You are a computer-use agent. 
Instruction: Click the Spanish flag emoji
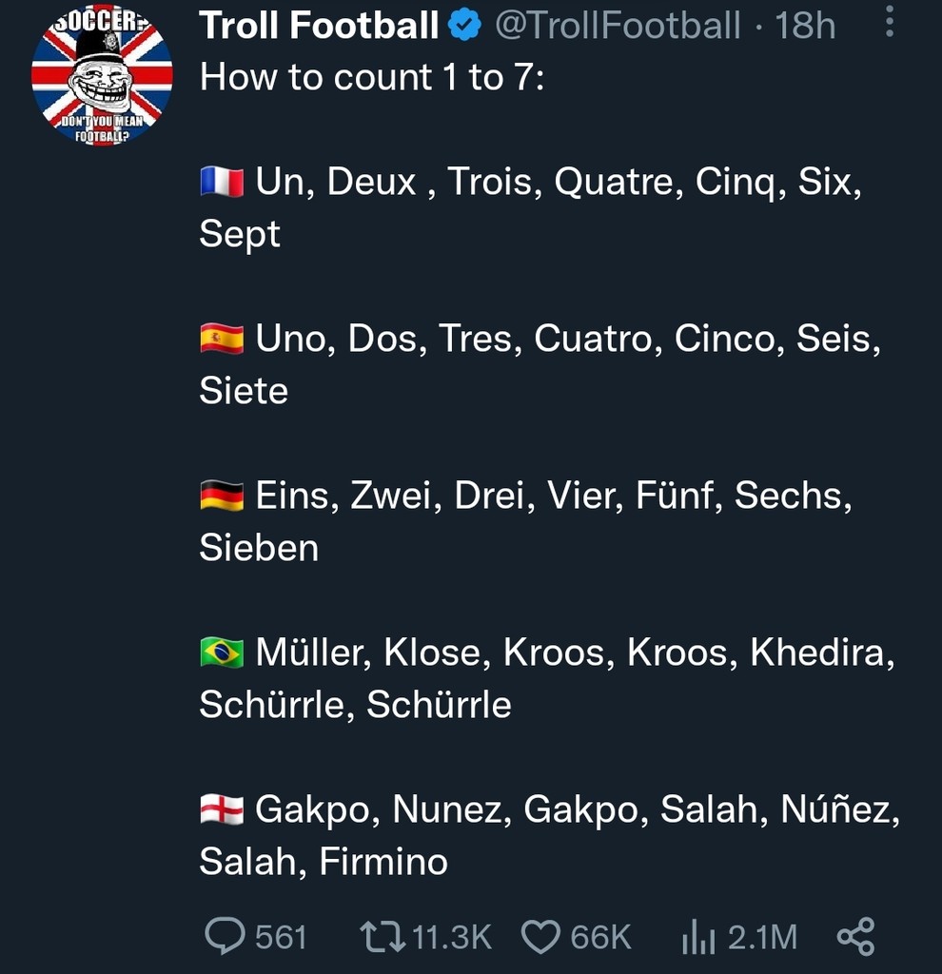pos(222,338)
